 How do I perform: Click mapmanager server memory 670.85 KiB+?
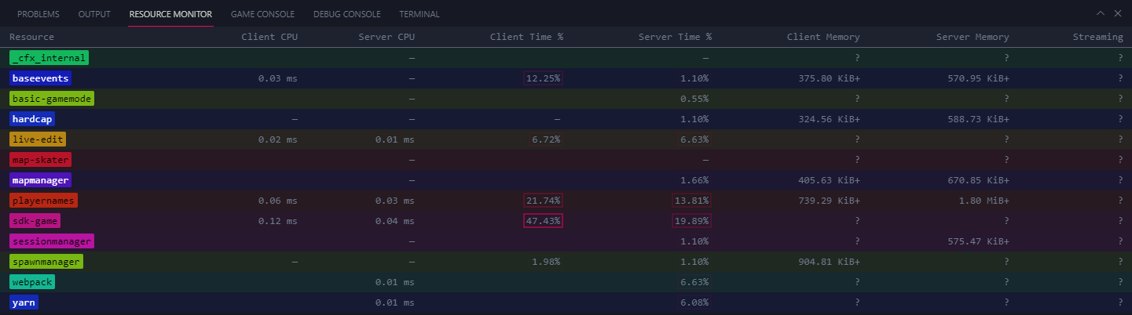click(978, 180)
